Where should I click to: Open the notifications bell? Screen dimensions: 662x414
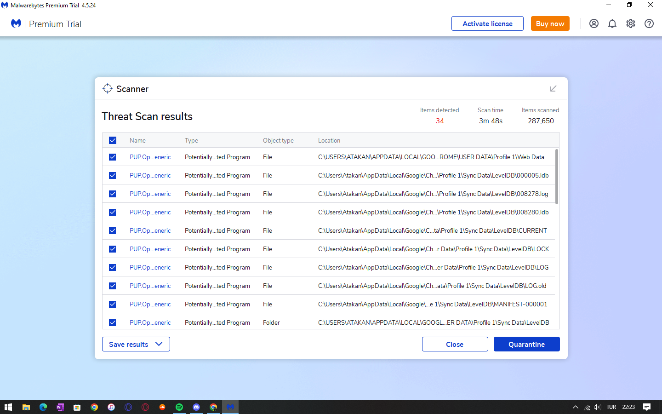(x=612, y=23)
